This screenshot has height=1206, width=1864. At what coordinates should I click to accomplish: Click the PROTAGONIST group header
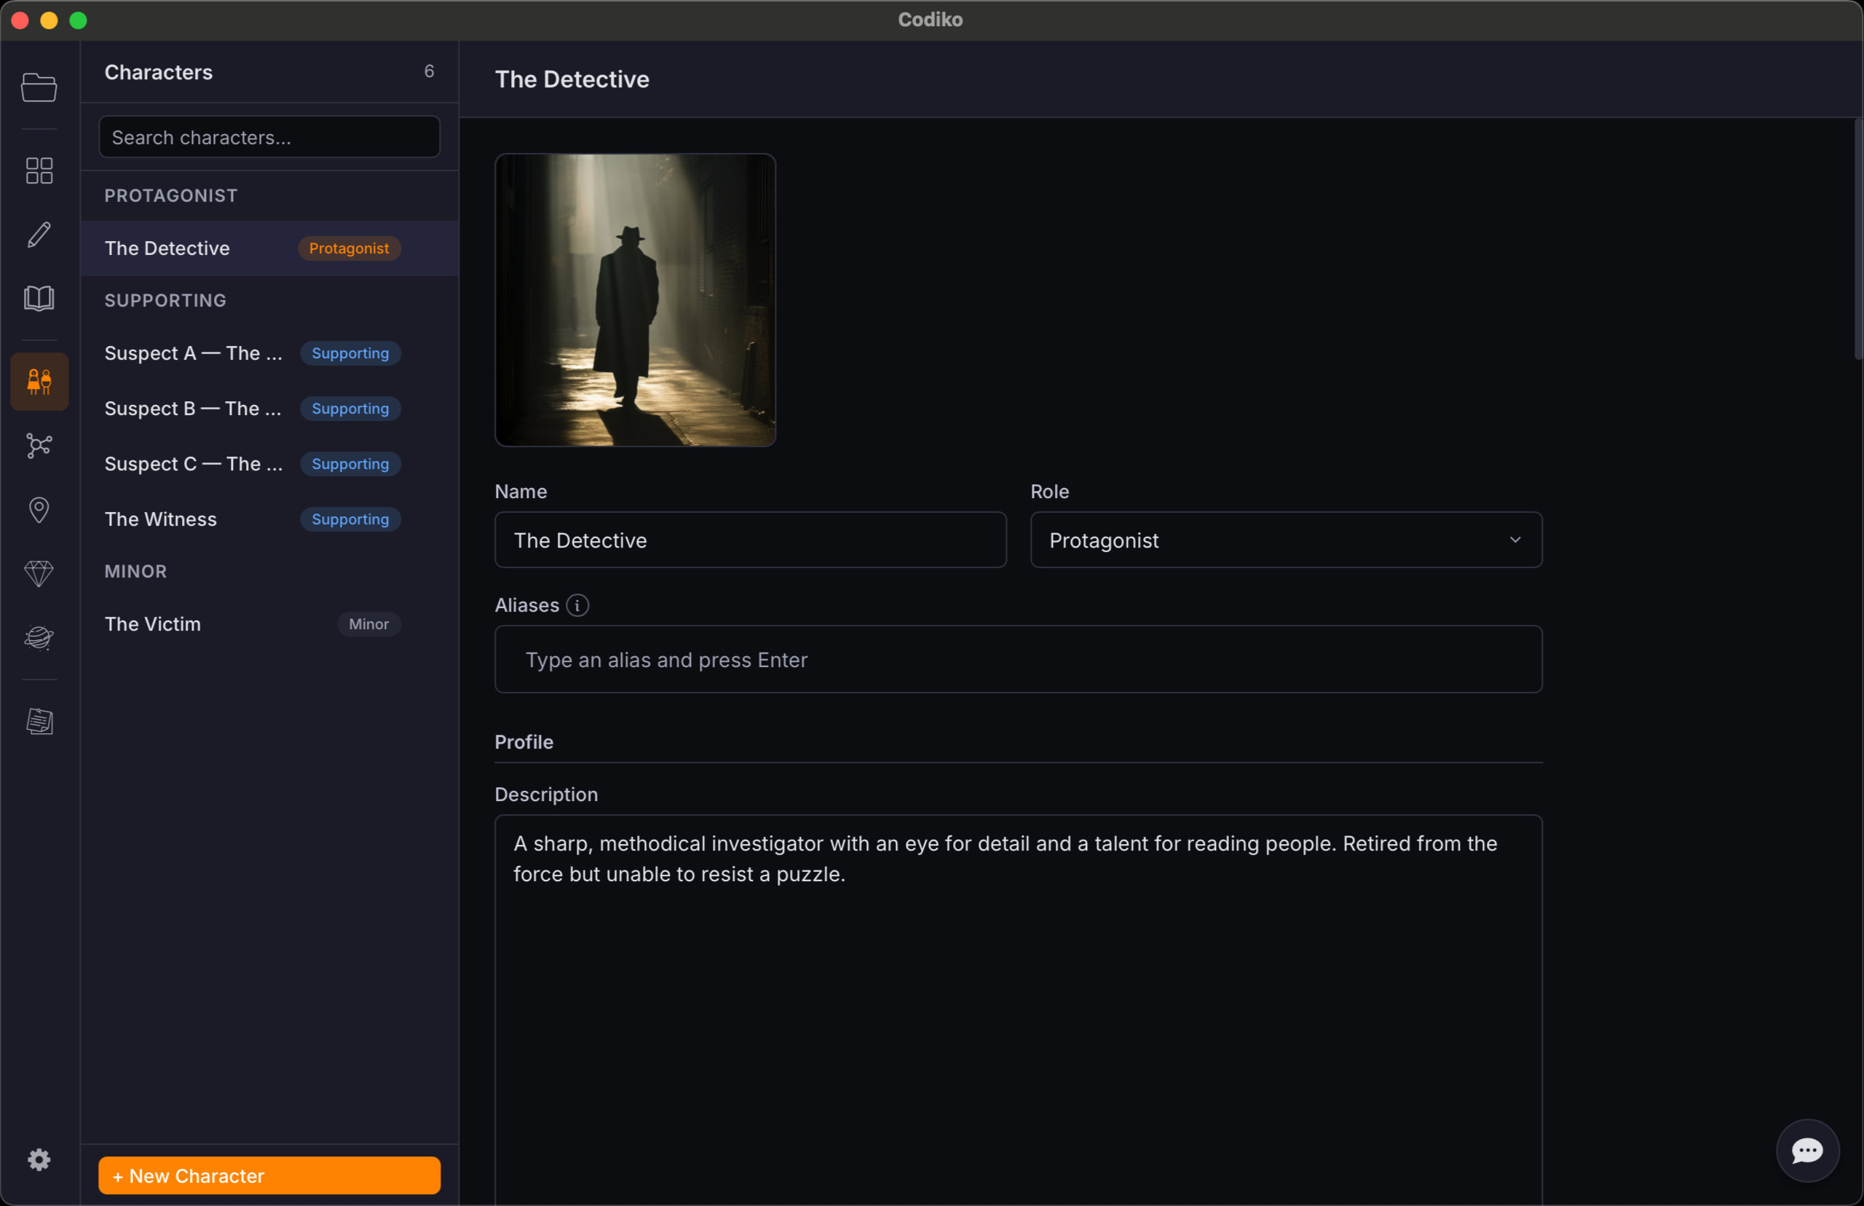(170, 196)
